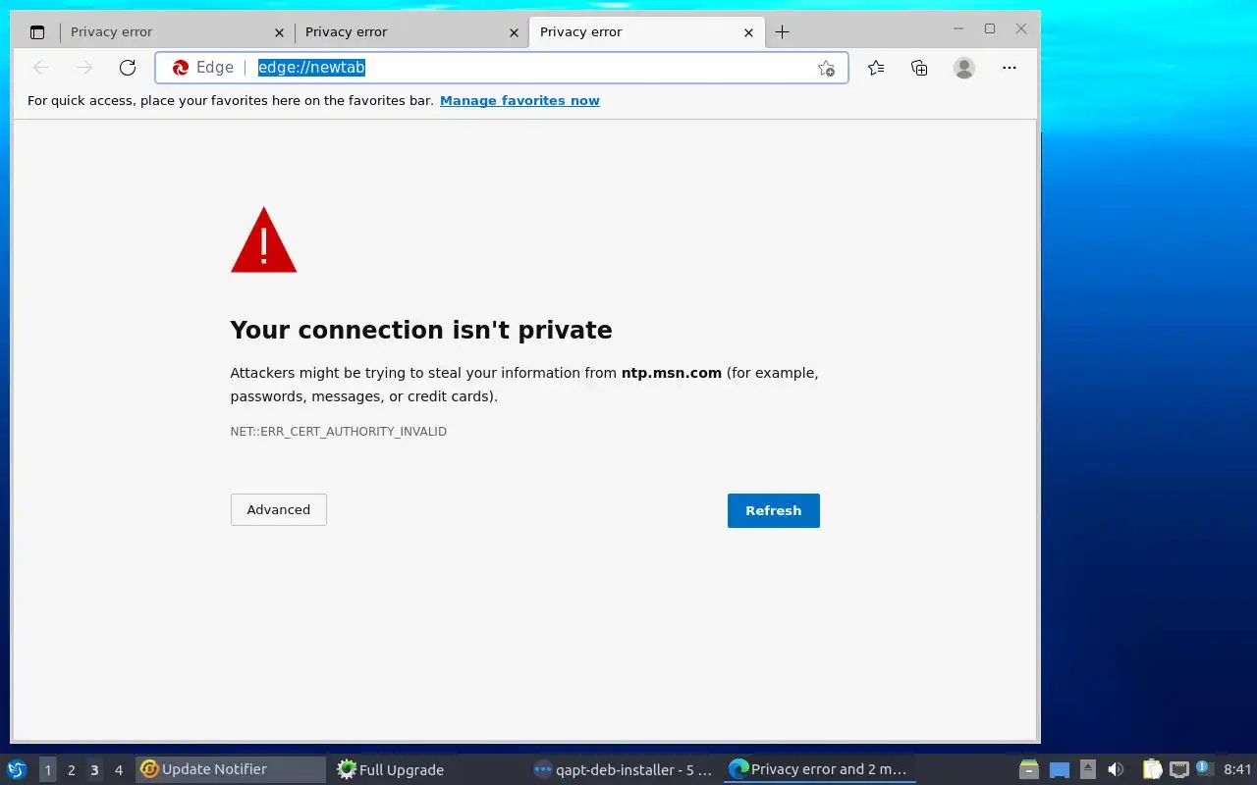Open qapt-deb-installer taskbar entry

[x=624, y=769]
